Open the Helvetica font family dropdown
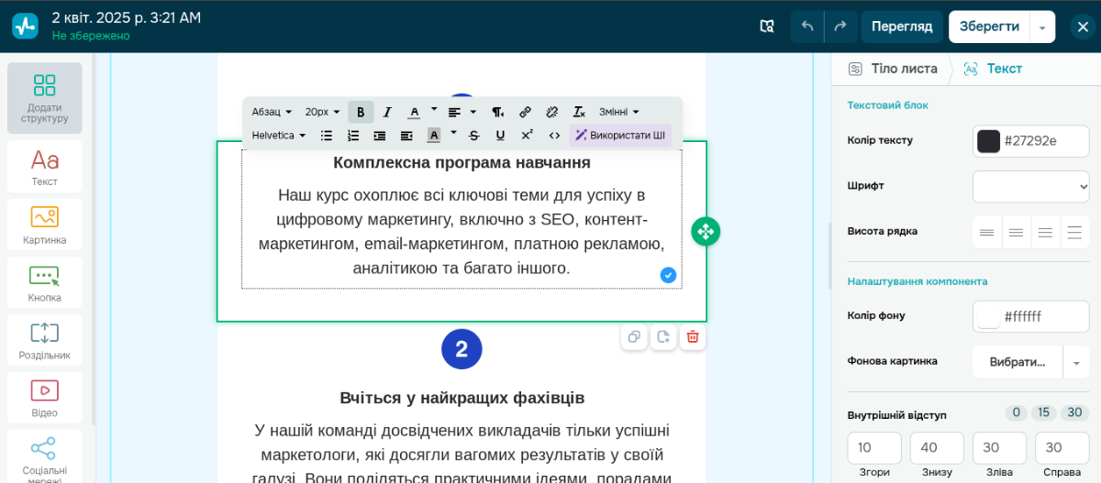Screen dimensions: 1101x483 pyautogui.click(x=279, y=135)
